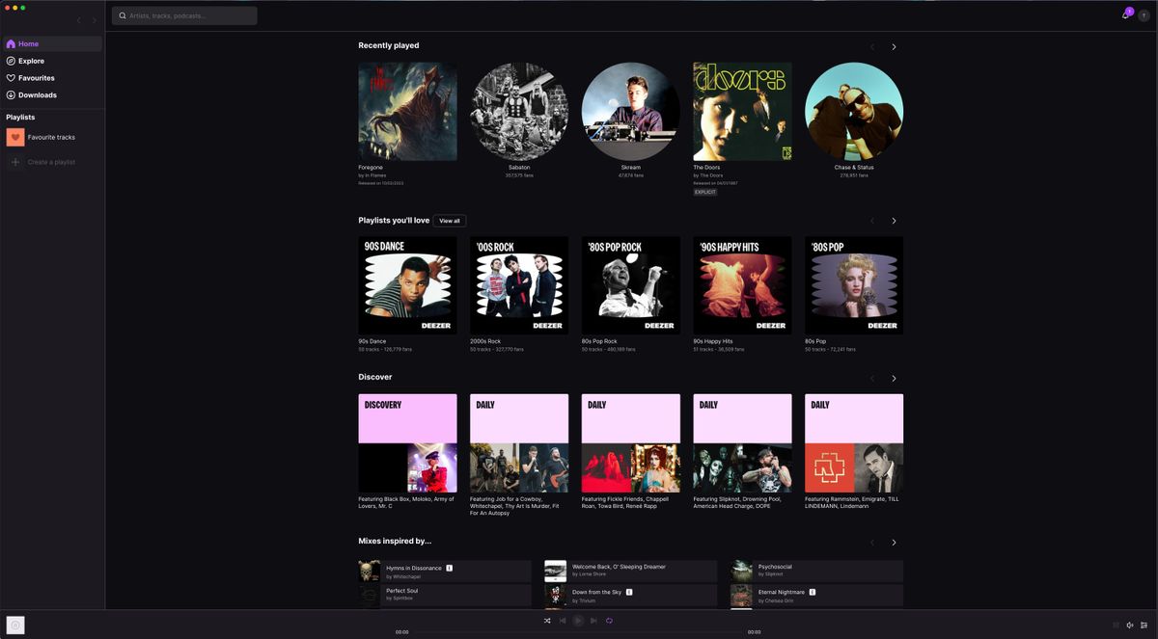Viewport: 1158px width, 639px height.
Task: Enable shuffle playback
Action: coord(547,621)
